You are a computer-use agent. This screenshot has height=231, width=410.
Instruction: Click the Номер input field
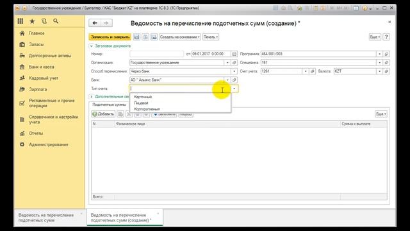click(156, 54)
